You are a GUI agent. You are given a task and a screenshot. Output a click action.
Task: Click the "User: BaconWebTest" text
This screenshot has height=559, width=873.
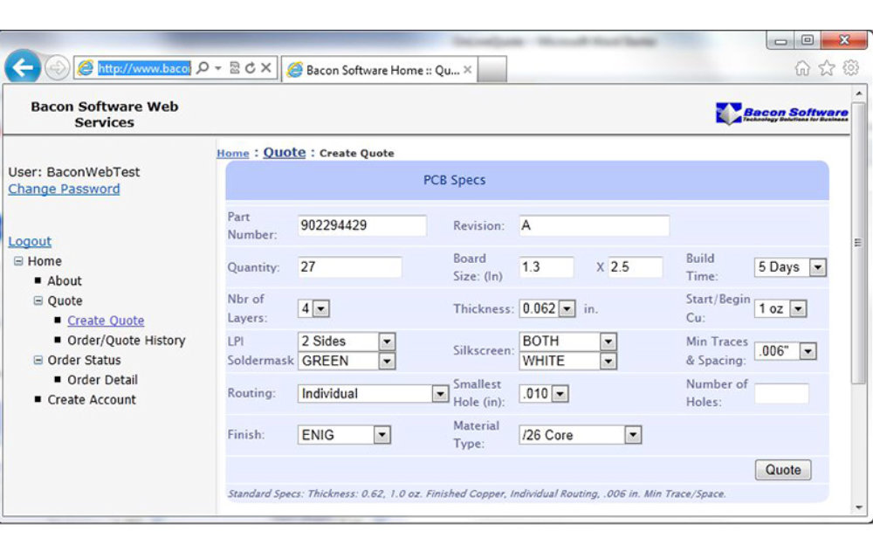pyautogui.click(x=74, y=172)
